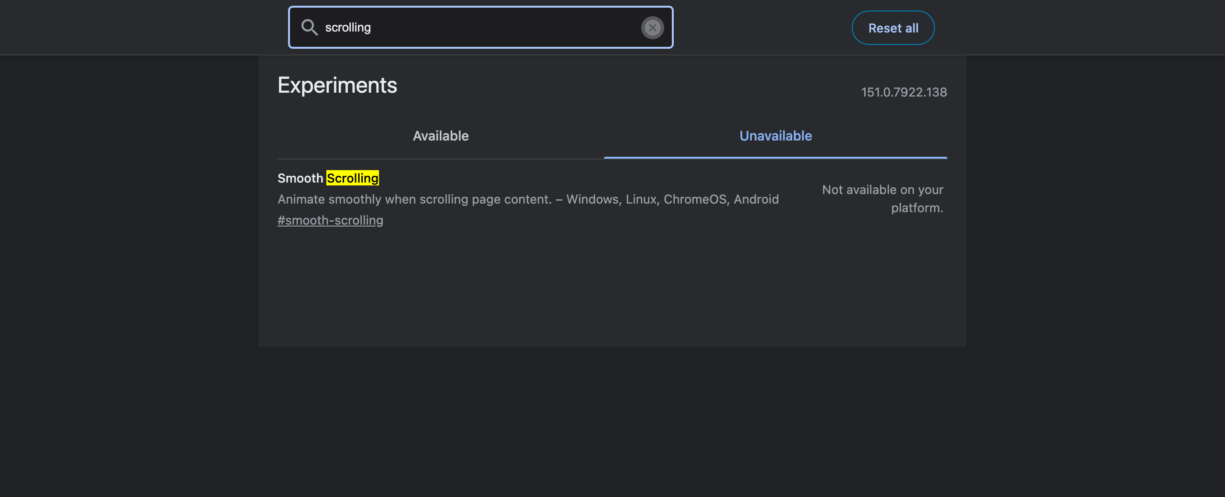This screenshot has height=497, width=1225.
Task: Click the Experiments page heading
Action: point(337,86)
